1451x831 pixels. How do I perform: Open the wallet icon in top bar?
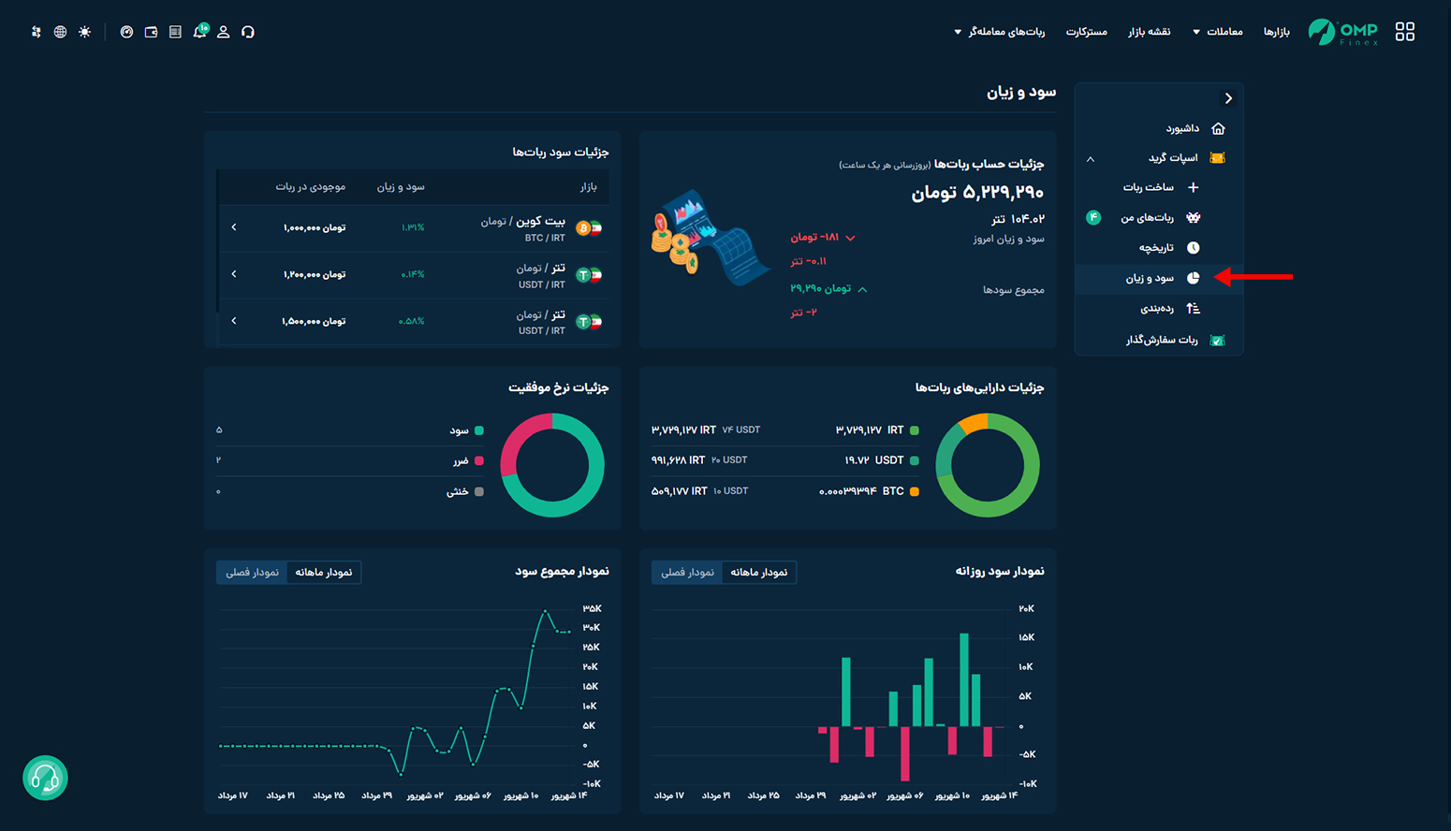click(151, 32)
